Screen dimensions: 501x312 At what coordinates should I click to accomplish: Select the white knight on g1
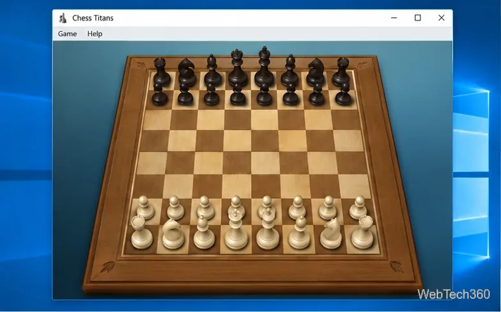pos(331,233)
